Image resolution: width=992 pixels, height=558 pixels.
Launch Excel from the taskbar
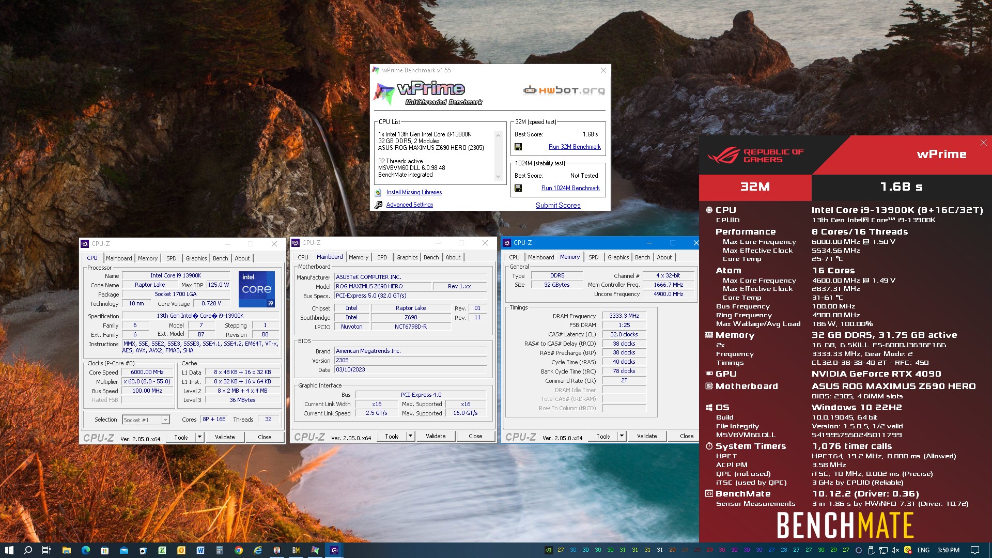162,550
